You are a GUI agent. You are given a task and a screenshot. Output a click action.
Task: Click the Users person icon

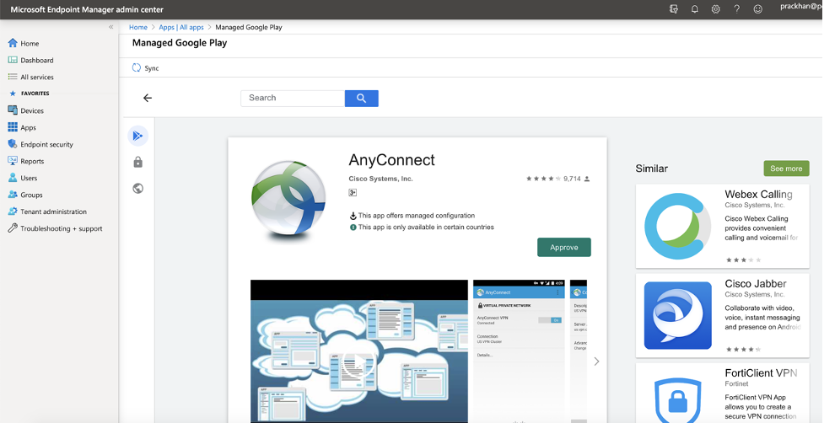[13, 178]
